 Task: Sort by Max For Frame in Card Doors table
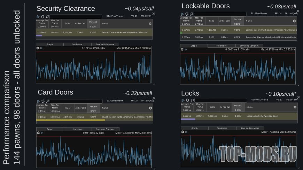click(55, 108)
